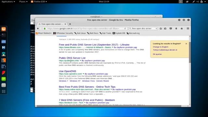Click the root@kali terminal title bar
Image resolution: width=208 pixels, height=117 pixels.
point(96,17)
